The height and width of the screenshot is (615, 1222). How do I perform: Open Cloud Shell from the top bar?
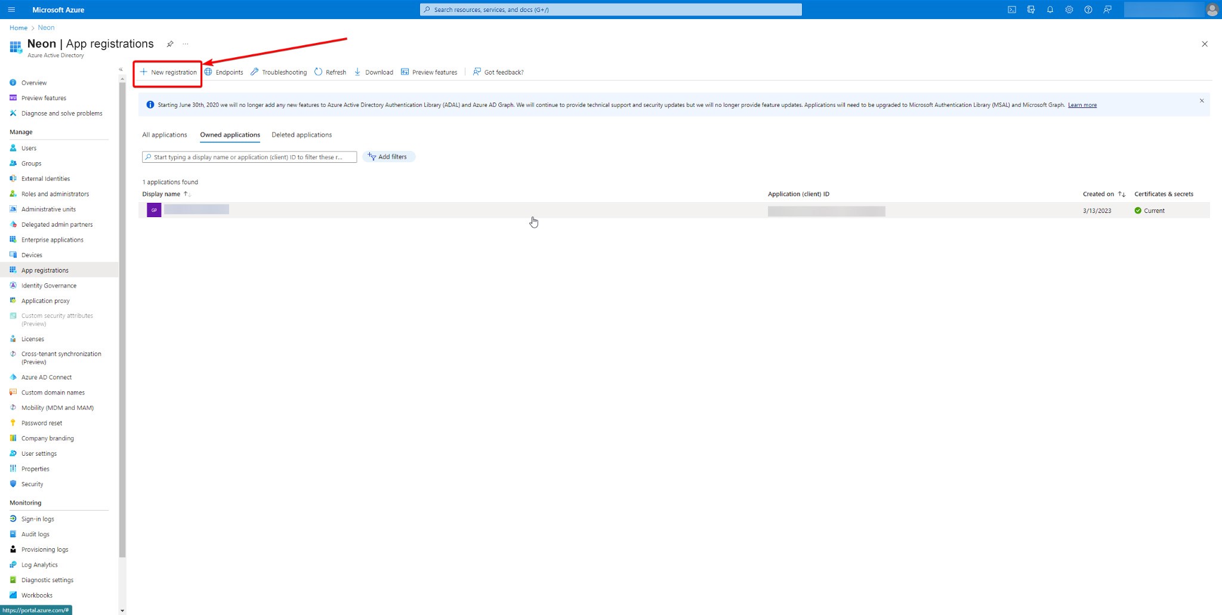click(1011, 10)
